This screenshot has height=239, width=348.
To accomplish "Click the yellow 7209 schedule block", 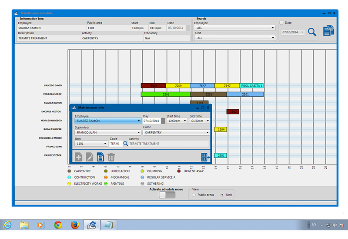I will coord(178,86).
